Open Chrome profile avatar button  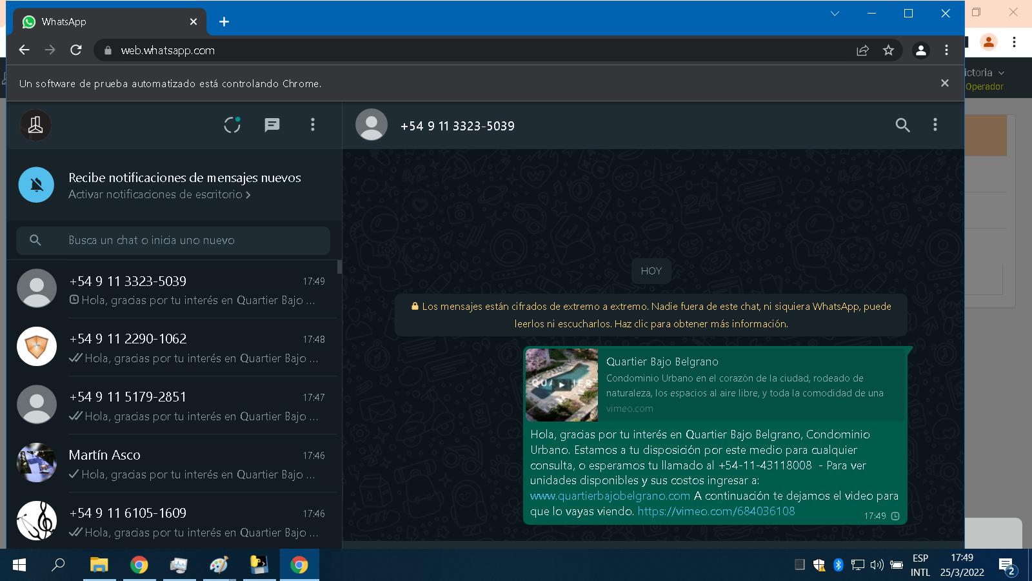[x=920, y=50]
